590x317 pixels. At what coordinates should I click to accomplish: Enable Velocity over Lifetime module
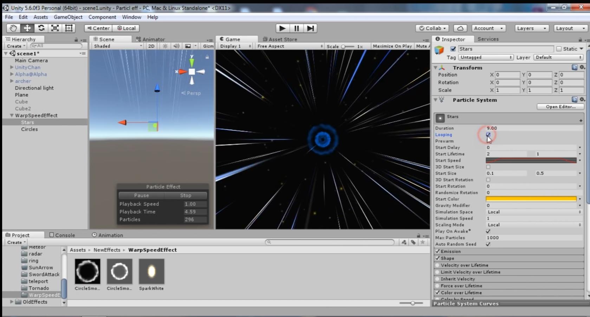tap(437, 265)
